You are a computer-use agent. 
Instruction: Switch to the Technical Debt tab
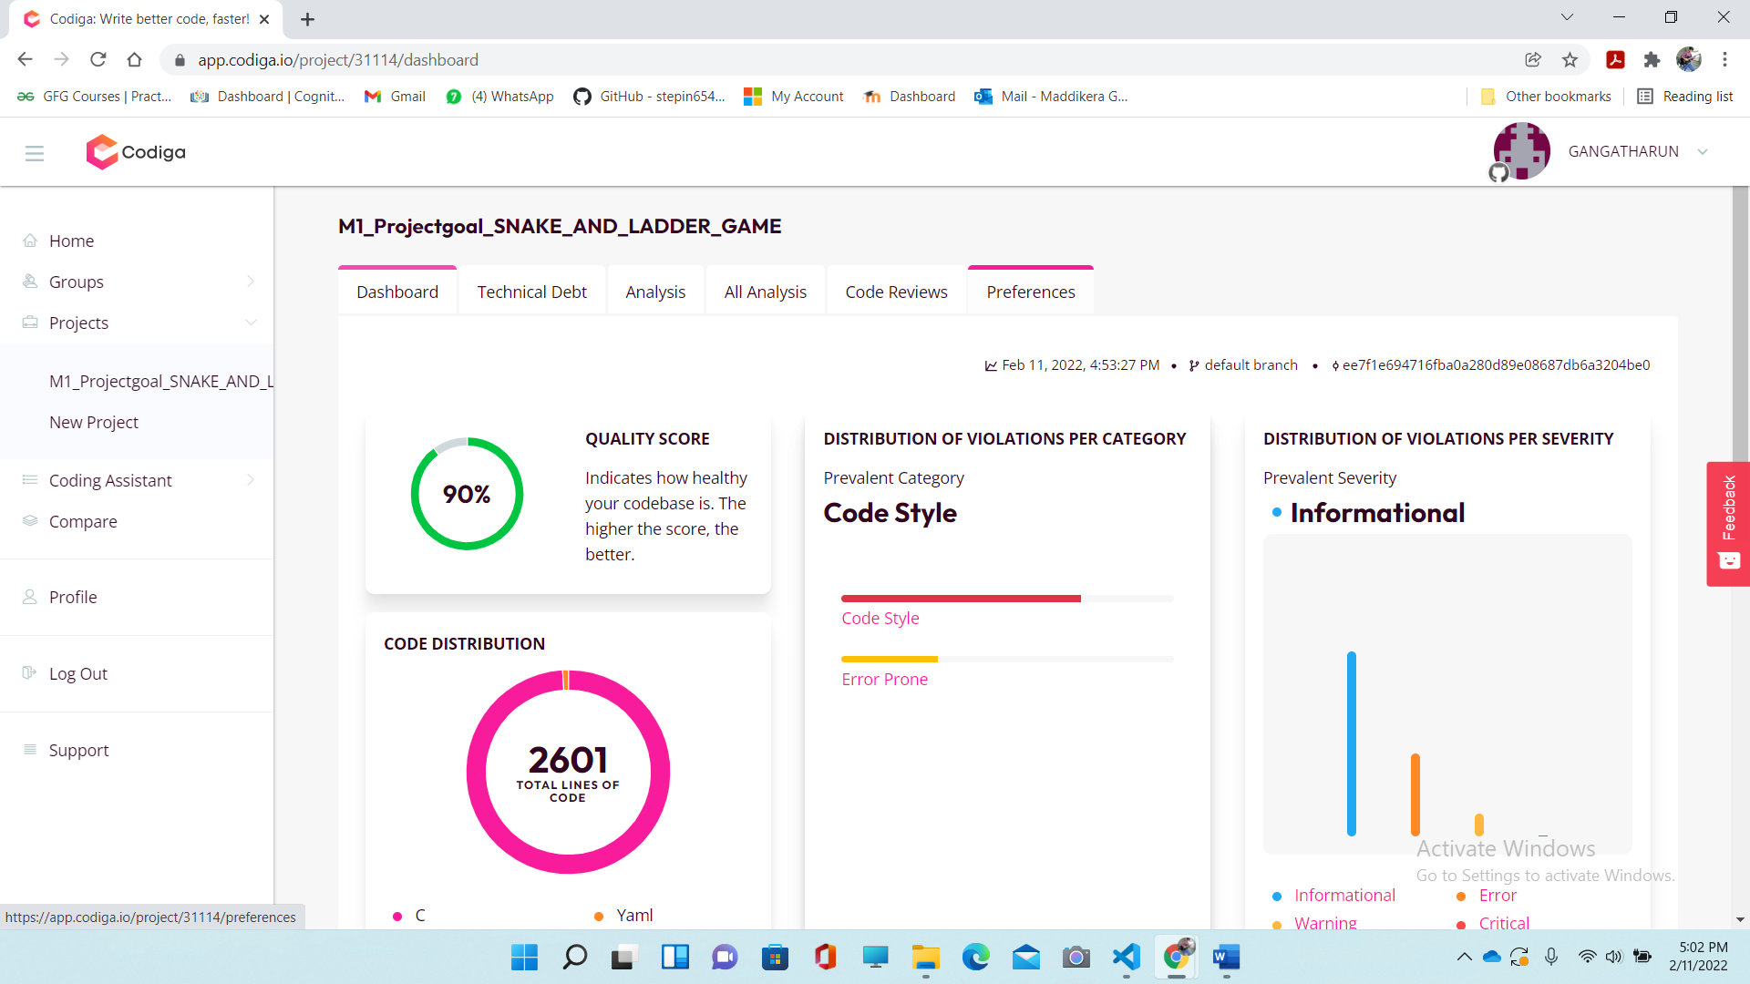point(531,292)
